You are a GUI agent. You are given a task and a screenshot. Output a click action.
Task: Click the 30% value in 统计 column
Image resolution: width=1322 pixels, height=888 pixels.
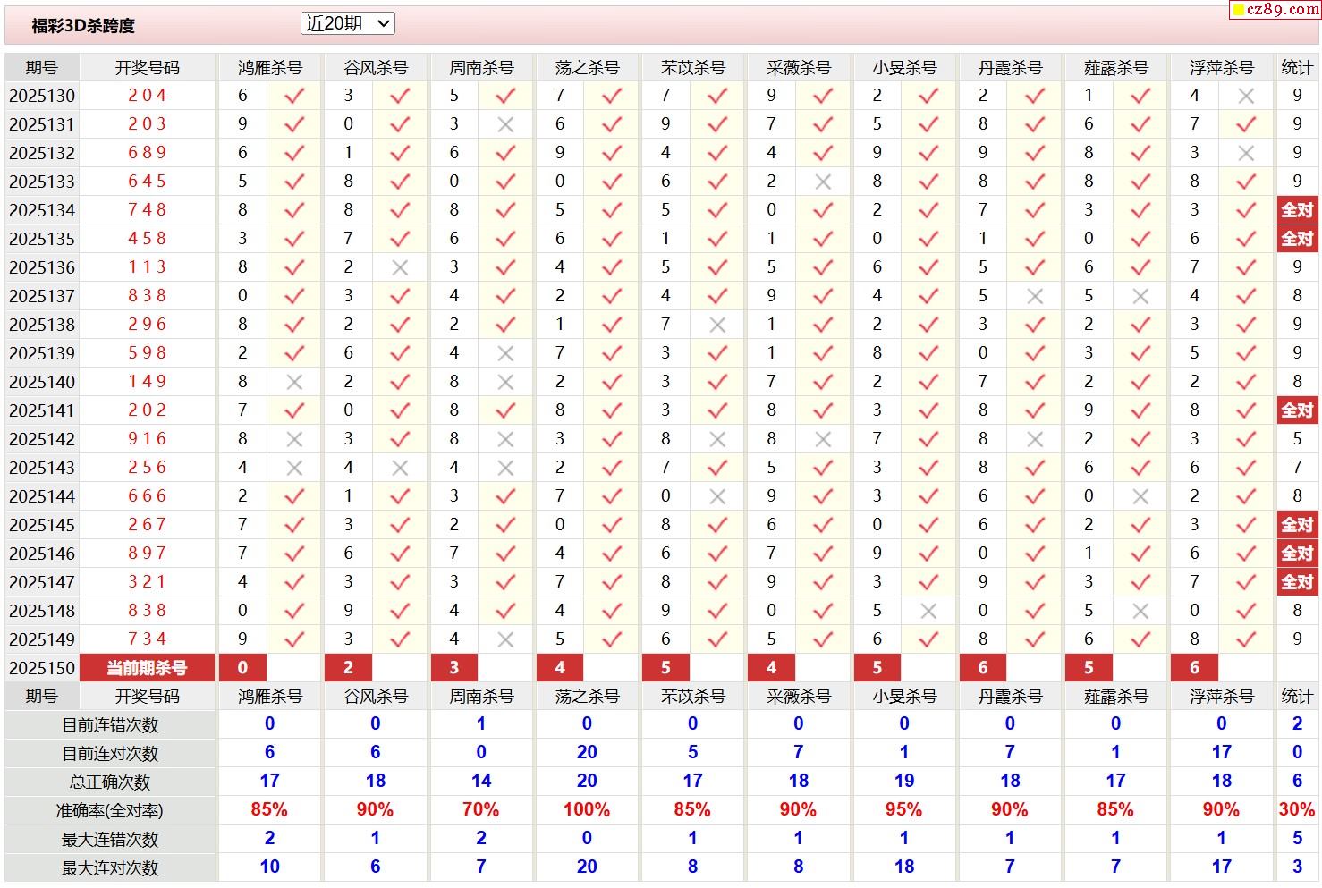pyautogui.click(x=1297, y=810)
